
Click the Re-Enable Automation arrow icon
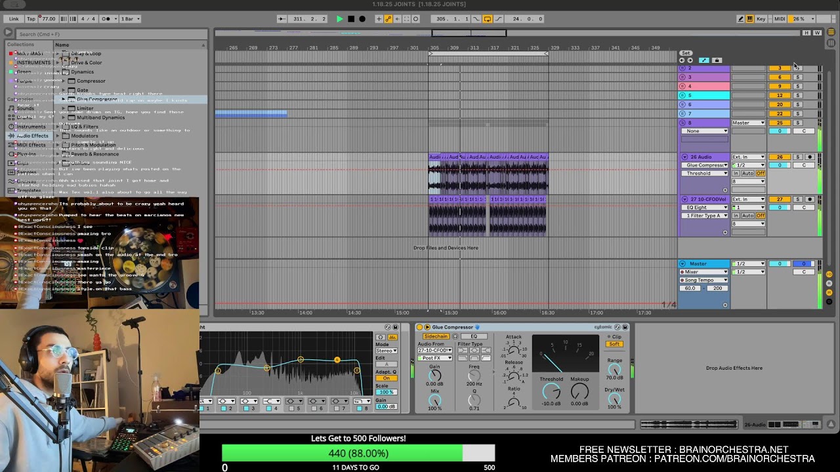397,19
